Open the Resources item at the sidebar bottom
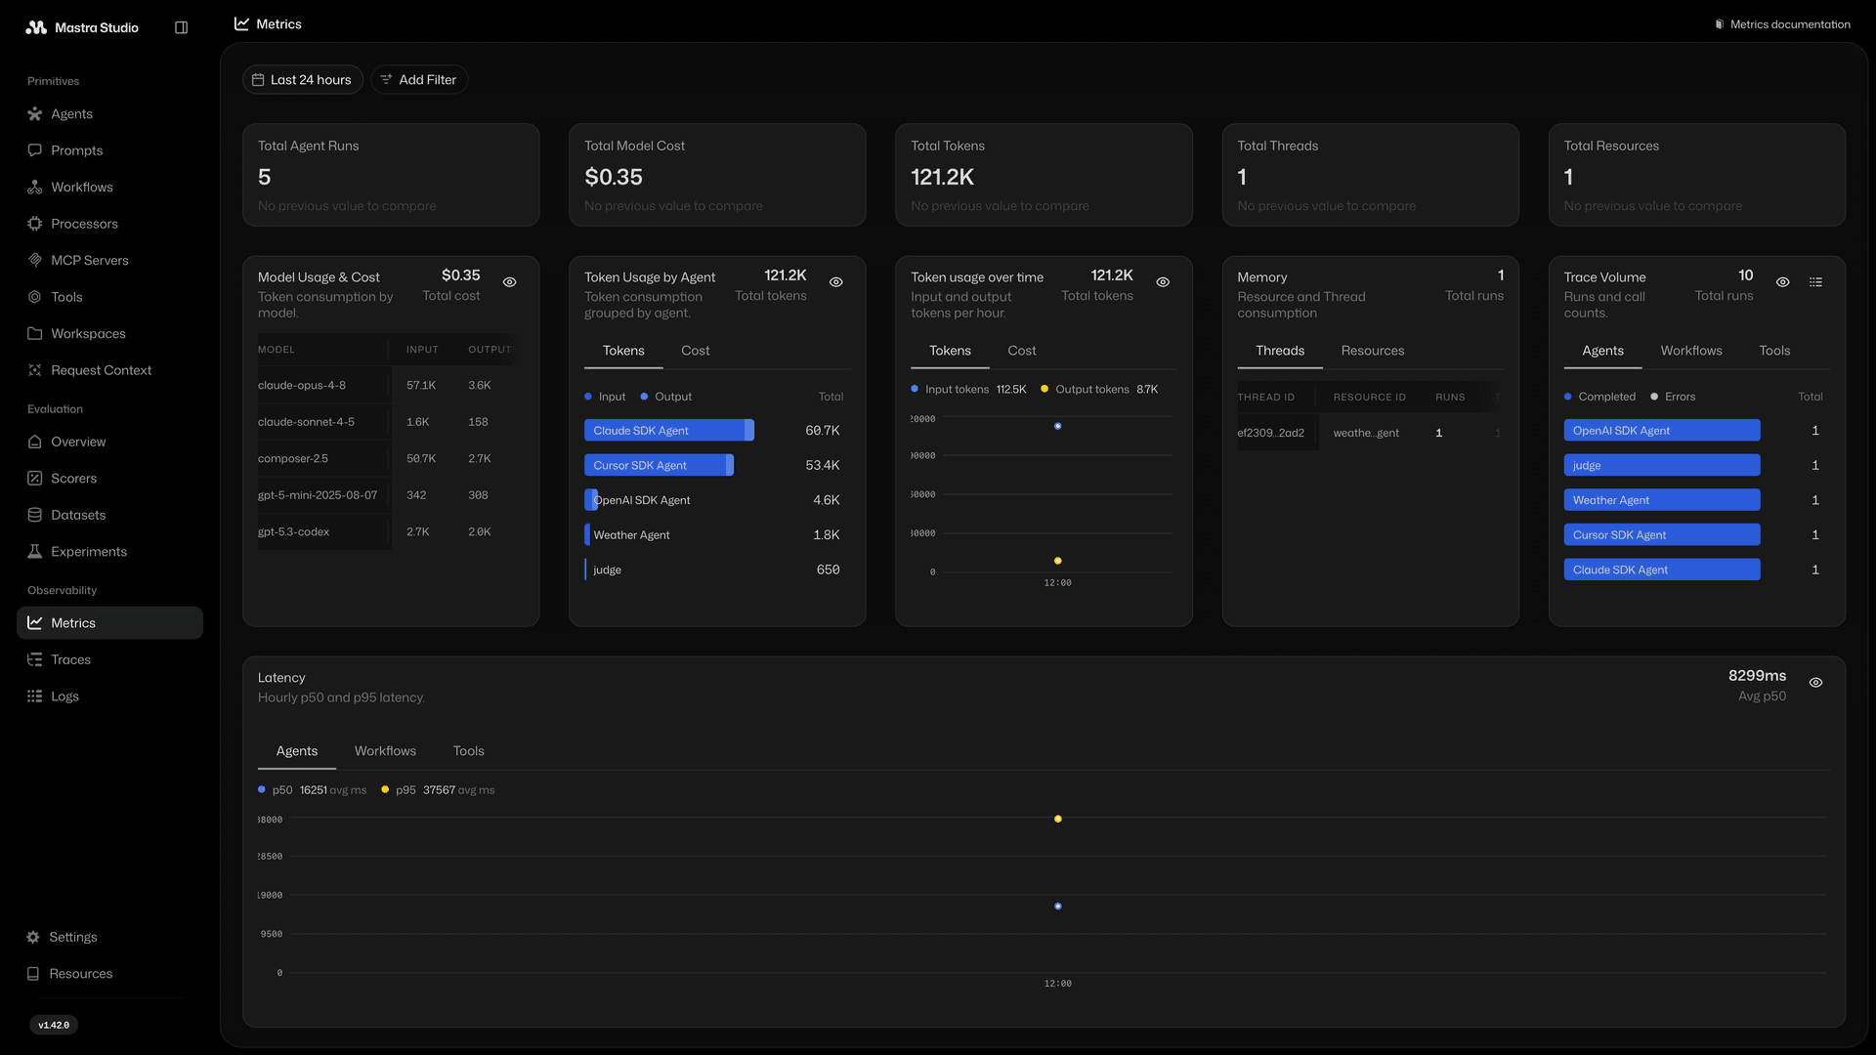Screen dimensions: 1876x1055 point(109,974)
